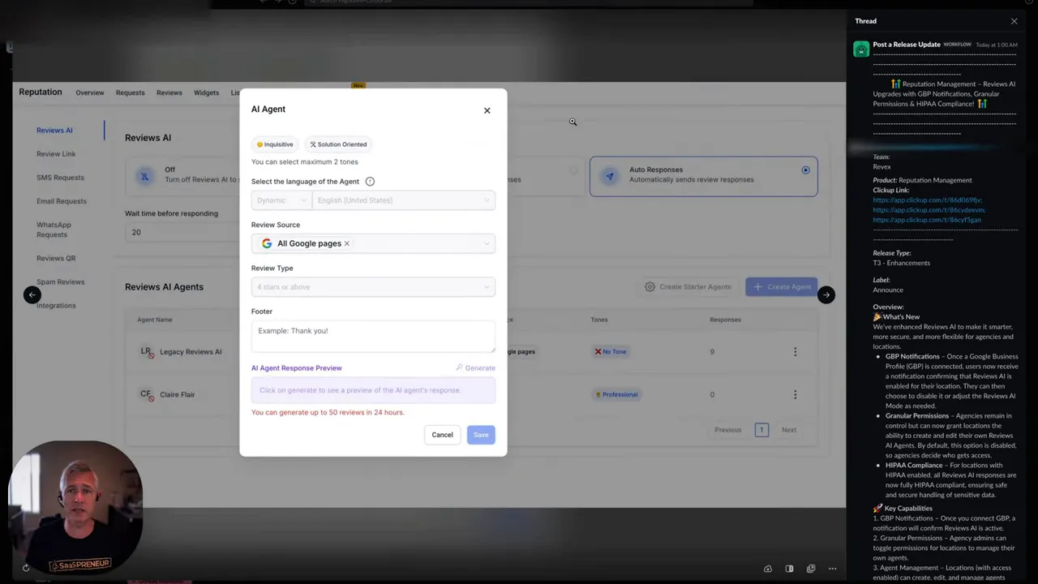Close the AI Agent dialog
Viewport: 1038px width, 584px height.
pyautogui.click(x=487, y=110)
